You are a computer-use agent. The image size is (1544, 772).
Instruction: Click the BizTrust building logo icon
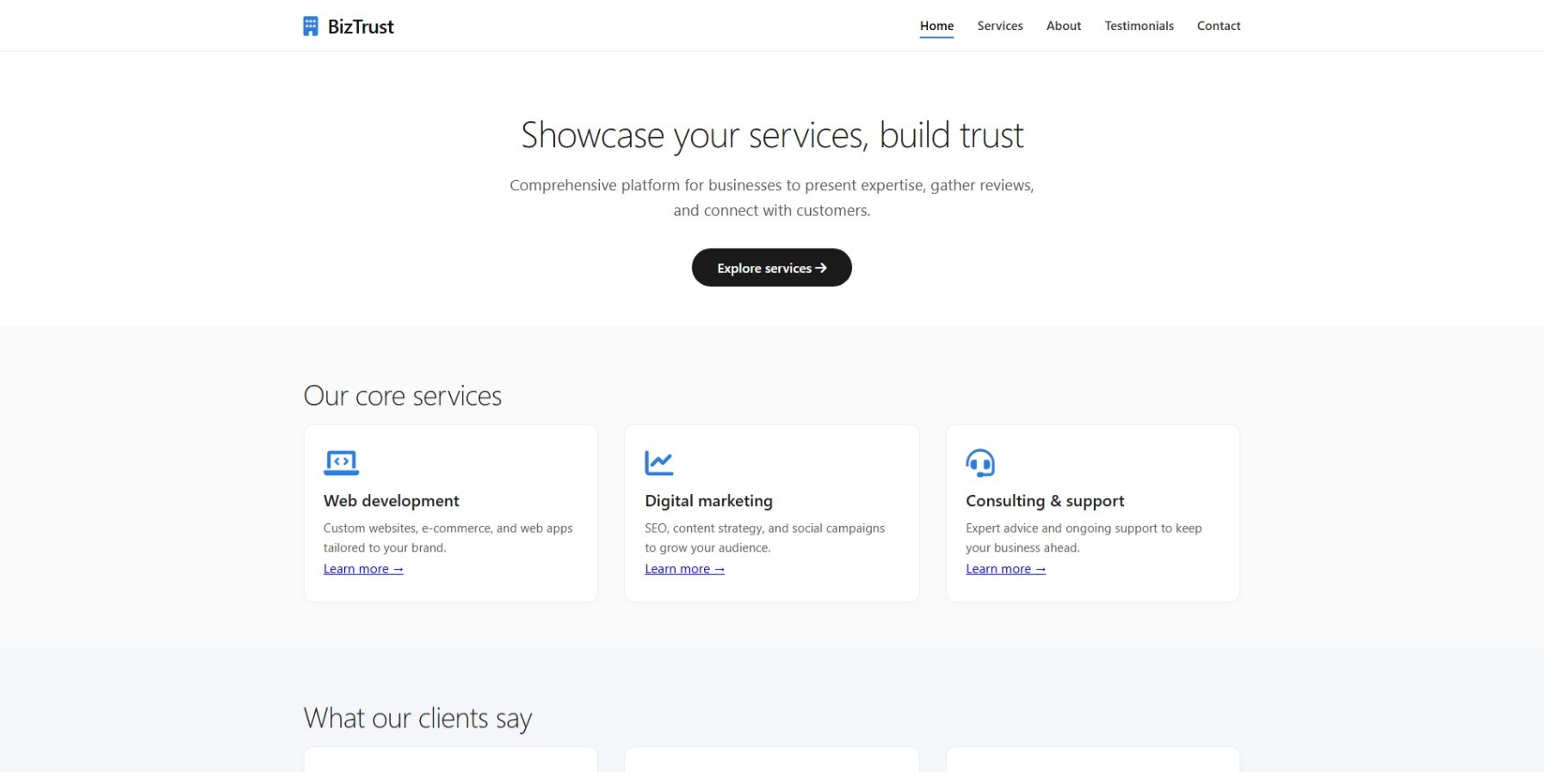(x=311, y=27)
